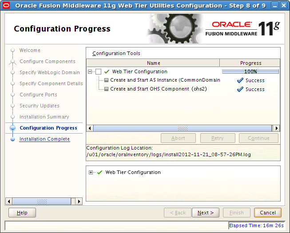Click the Configuration Tools horizontal scrollbar thumb
The height and width of the screenshot is (233, 290).
[183, 128]
